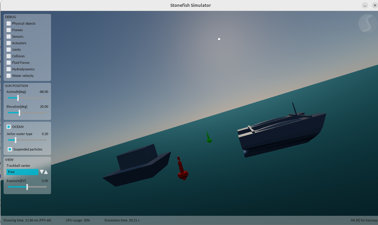Click the Exposure value 0.00
This screenshot has height=225, width=378.
[x=45, y=181]
